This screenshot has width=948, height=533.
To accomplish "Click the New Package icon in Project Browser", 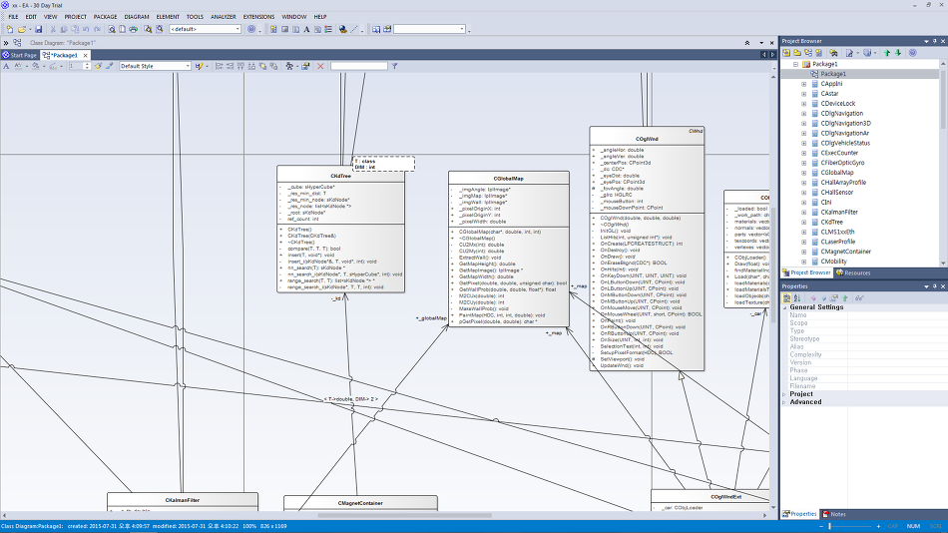I will (x=797, y=53).
